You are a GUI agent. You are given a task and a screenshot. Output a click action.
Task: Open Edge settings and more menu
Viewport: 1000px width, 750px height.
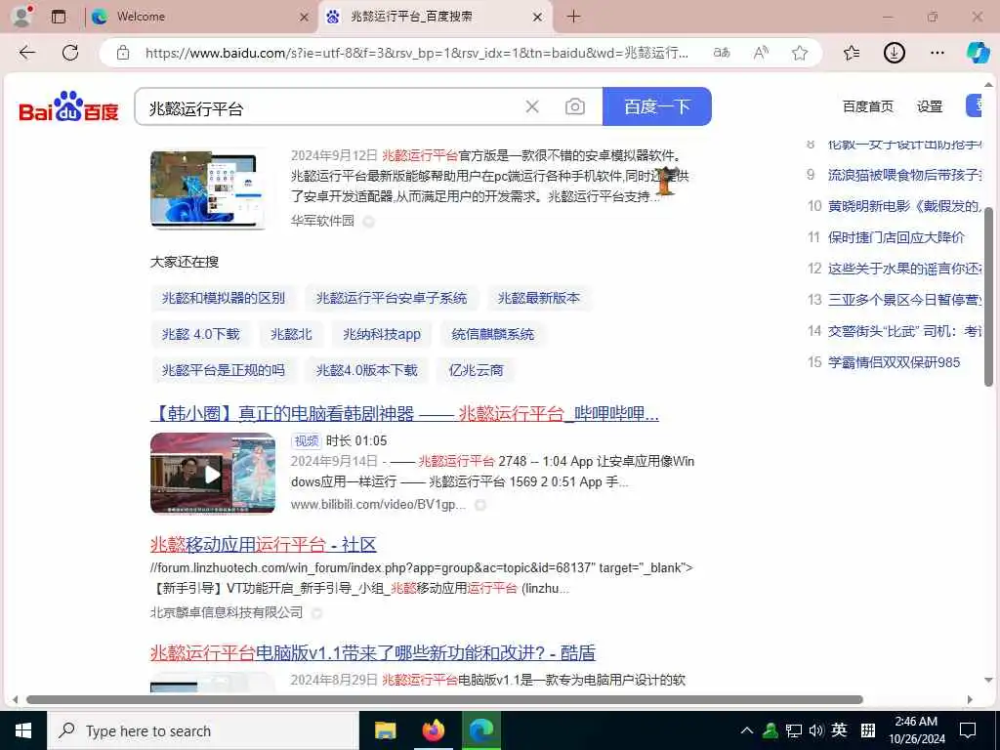click(937, 53)
